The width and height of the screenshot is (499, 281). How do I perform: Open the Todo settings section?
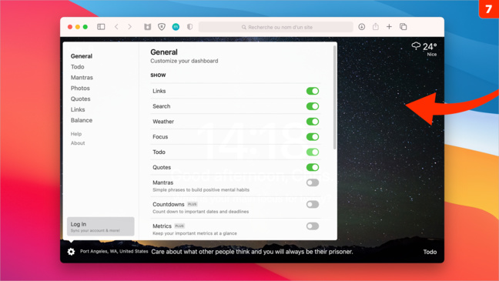(x=77, y=67)
